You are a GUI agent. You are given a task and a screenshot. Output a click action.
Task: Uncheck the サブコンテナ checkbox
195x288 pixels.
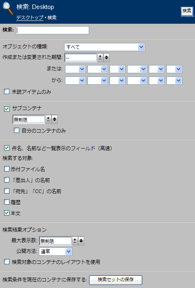[7, 109]
